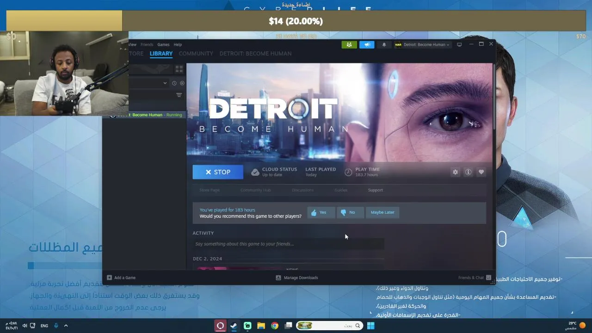Screen dimensions: 592x333
Task: Stop the running Detroit game
Action: click(x=218, y=172)
